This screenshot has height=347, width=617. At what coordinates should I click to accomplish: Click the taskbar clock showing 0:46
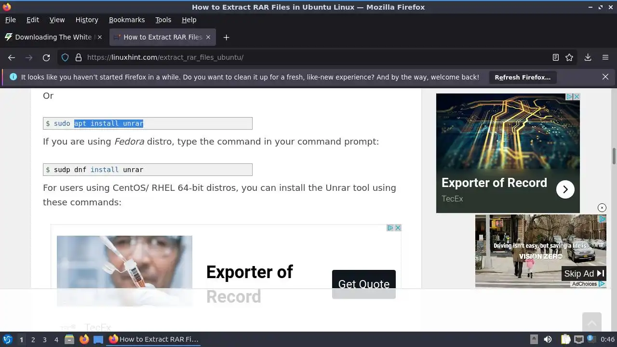607,339
